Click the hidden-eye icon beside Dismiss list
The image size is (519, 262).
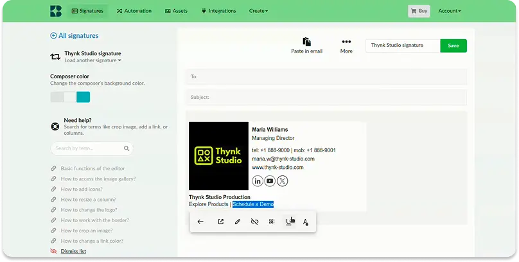tap(53, 252)
